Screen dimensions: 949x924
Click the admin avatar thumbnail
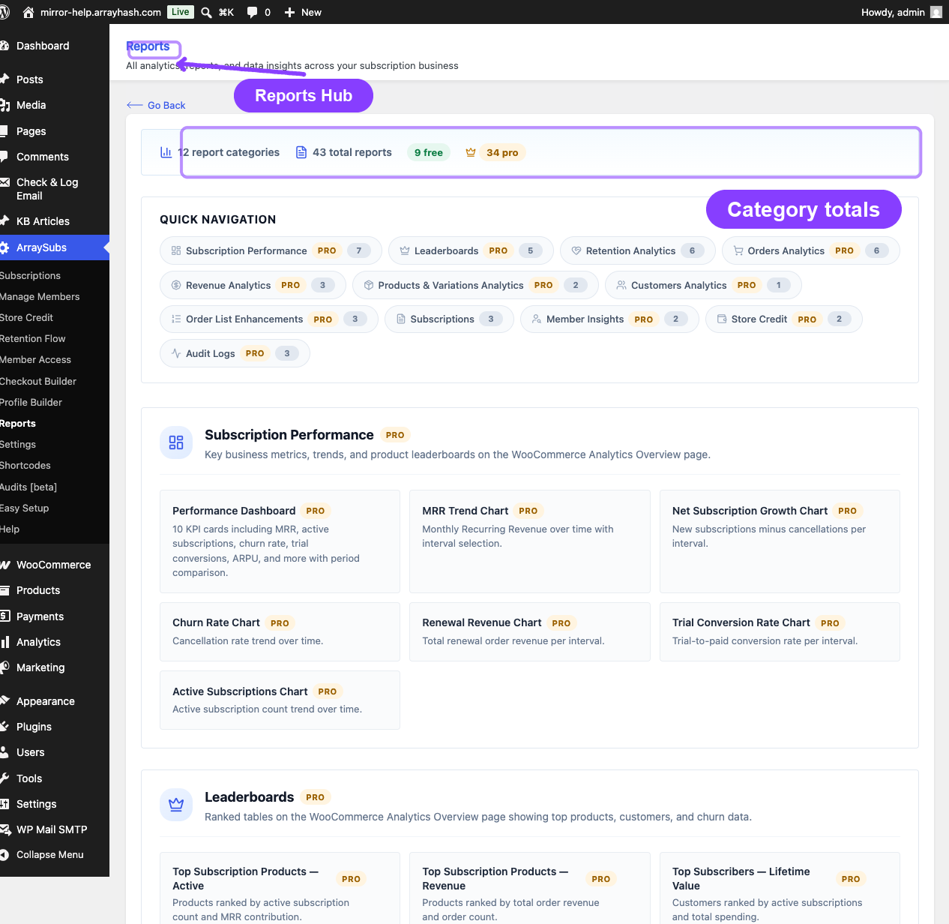click(x=936, y=12)
